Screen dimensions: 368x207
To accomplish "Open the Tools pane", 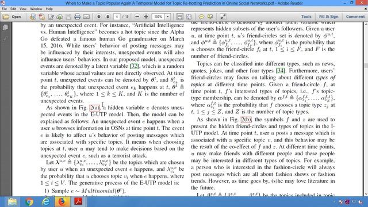I will click(x=306, y=17).
